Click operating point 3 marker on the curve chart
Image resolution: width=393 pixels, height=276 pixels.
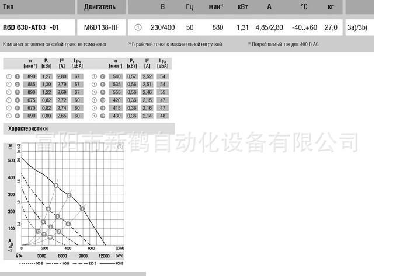tap(56, 186)
